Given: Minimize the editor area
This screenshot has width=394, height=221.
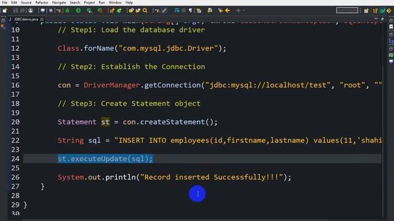Looking at the screenshot, I should (x=376, y=18).
